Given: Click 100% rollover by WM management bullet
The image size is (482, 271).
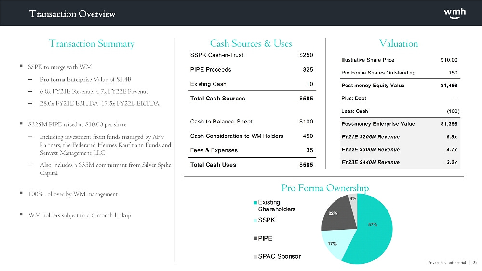Looking at the screenshot, I should [x=73, y=194].
